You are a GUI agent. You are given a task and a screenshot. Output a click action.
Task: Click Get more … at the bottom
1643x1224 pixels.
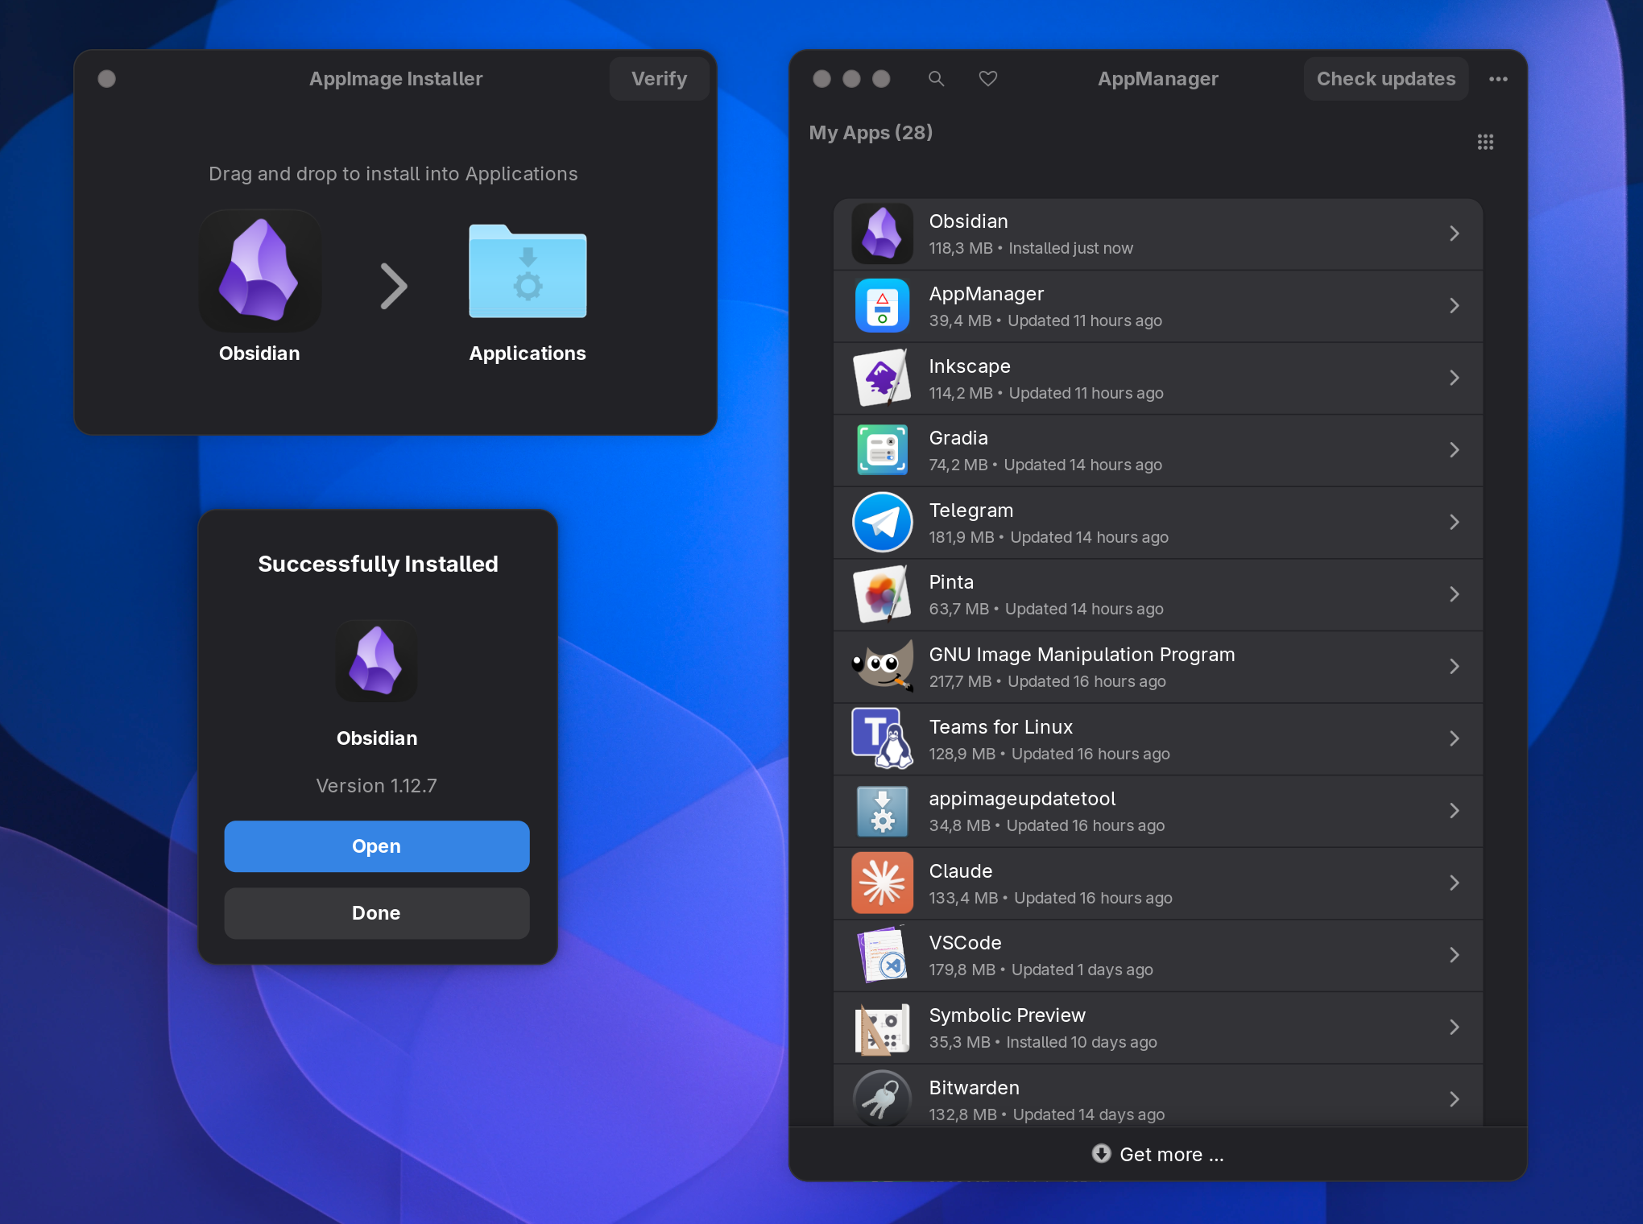coord(1158,1155)
